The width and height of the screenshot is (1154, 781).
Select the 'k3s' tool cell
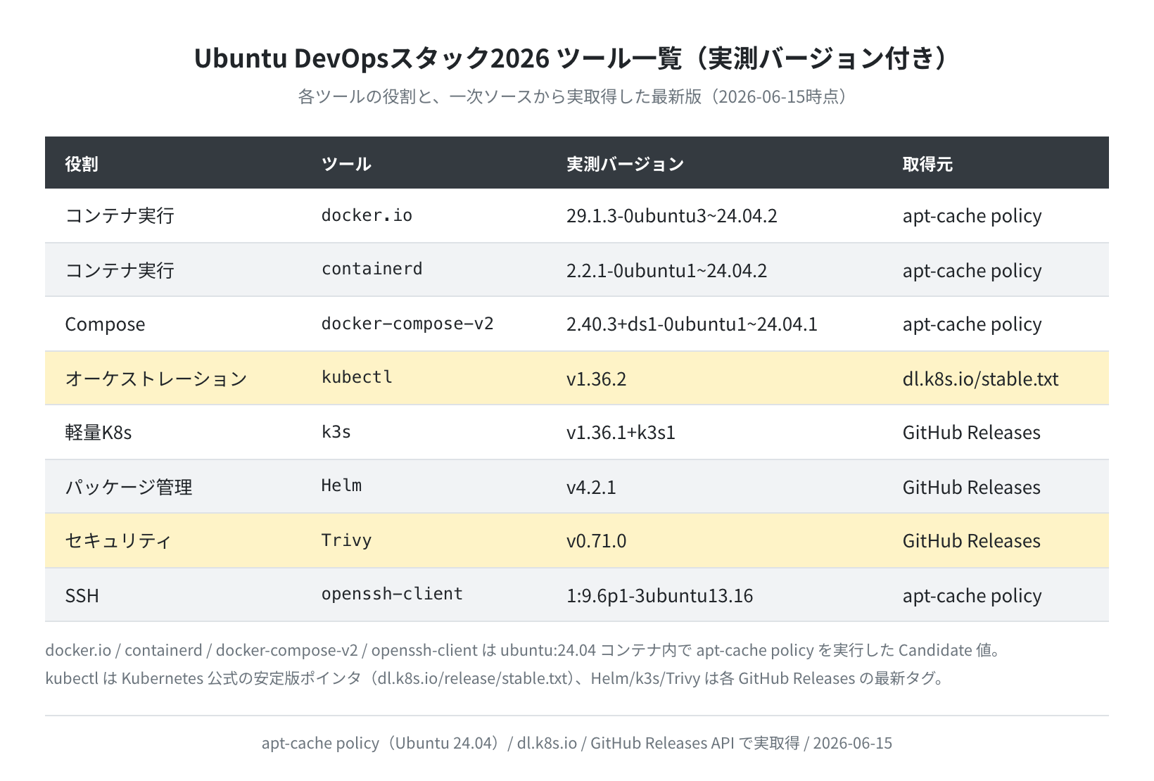(336, 432)
